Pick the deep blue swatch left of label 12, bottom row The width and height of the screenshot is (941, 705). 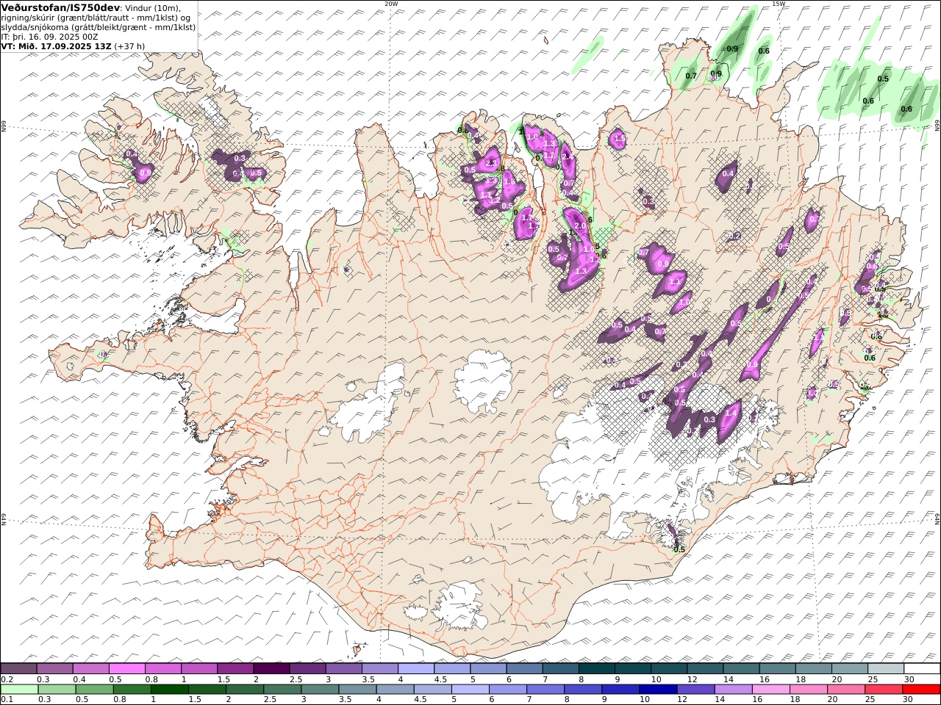pyautogui.click(x=658, y=690)
